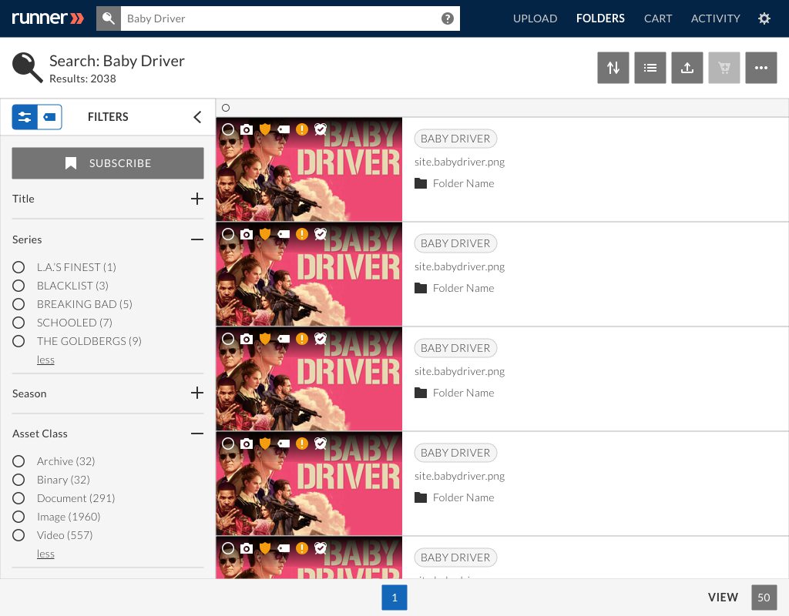The height and width of the screenshot is (616, 789).
Task: Click camera icon on fifth result thumbnail
Action: tap(246, 548)
